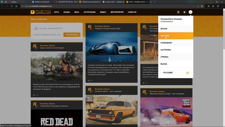The height and width of the screenshot is (127, 225).
Task: Select СООБЩЕНИЯ in the profile dropdown
Action: [x=176, y=43]
